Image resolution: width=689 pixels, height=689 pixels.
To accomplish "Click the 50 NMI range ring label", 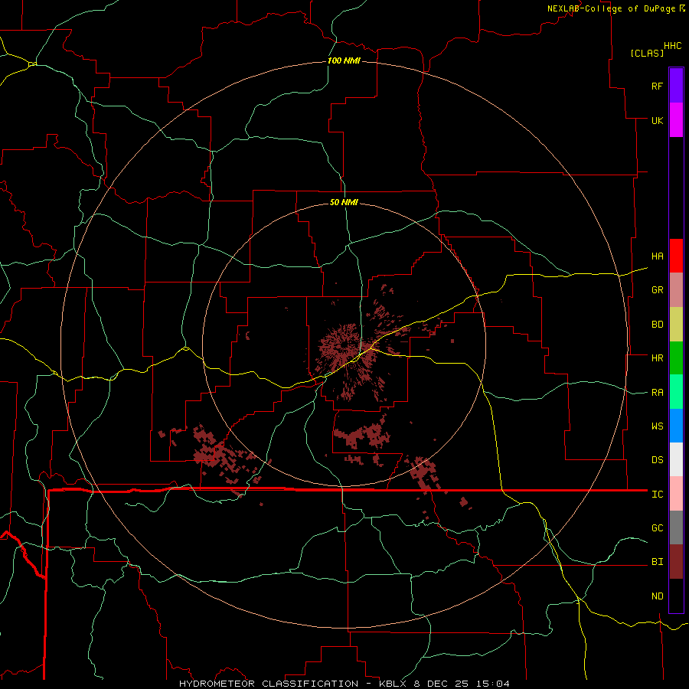I will click(344, 202).
